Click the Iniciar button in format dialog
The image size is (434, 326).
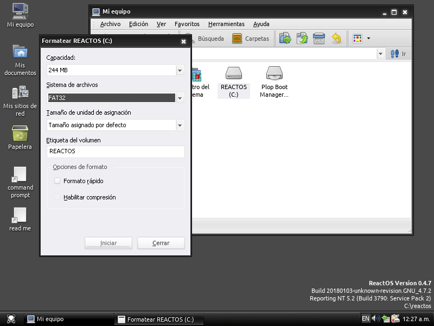[x=108, y=243]
